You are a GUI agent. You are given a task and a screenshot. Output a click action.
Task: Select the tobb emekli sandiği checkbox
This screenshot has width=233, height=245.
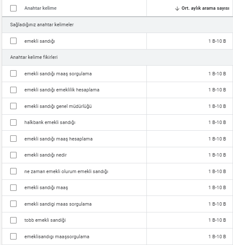tap(13, 220)
